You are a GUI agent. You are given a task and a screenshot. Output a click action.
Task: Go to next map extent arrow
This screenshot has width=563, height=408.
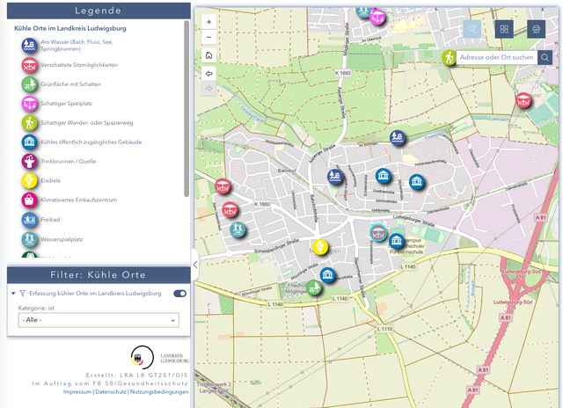tap(209, 88)
